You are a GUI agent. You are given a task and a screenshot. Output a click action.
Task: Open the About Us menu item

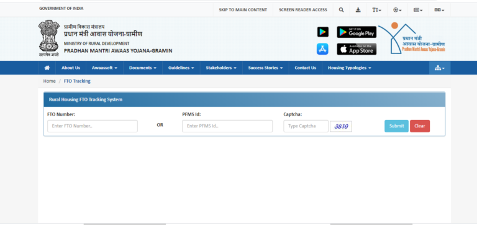coord(71,68)
